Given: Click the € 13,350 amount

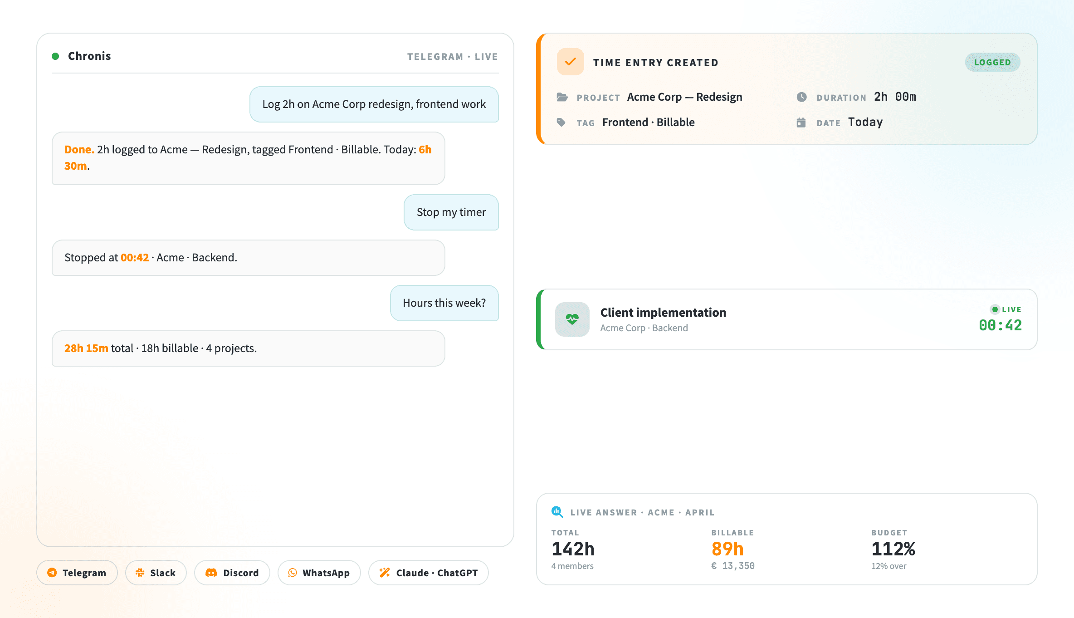Looking at the screenshot, I should coord(733,566).
